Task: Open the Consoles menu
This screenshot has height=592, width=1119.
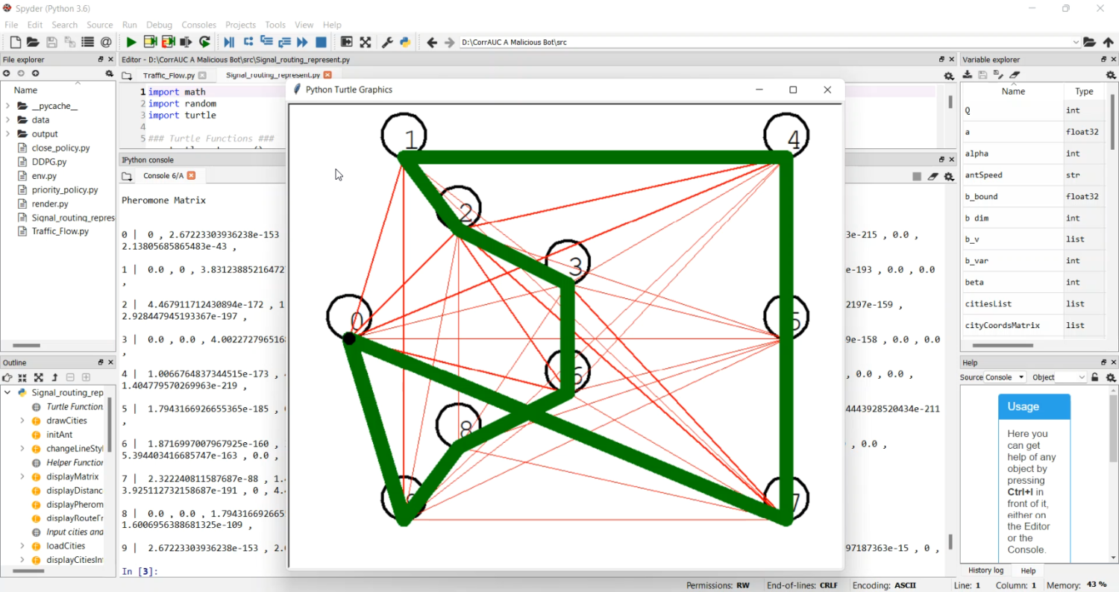Action: (198, 25)
